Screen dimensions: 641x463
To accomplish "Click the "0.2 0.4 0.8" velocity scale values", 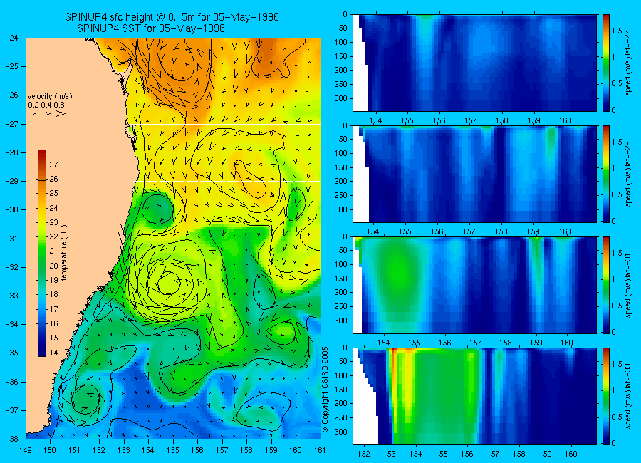I will click(x=46, y=105).
